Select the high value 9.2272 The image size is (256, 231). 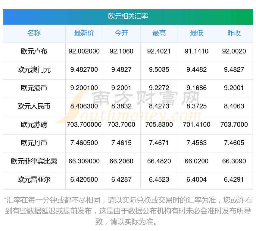(159, 88)
